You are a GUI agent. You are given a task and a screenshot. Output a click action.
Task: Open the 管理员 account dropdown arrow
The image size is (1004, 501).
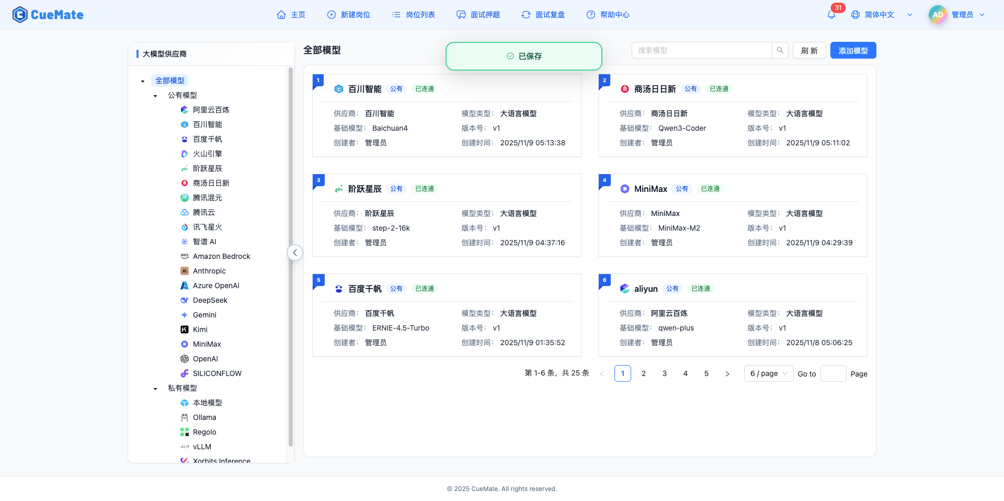pos(982,15)
